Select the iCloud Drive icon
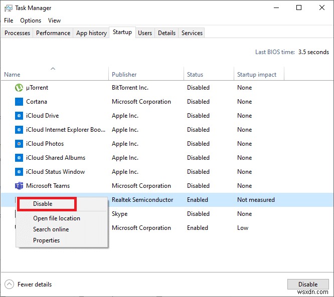The height and width of the screenshot is (297, 334). point(19,116)
